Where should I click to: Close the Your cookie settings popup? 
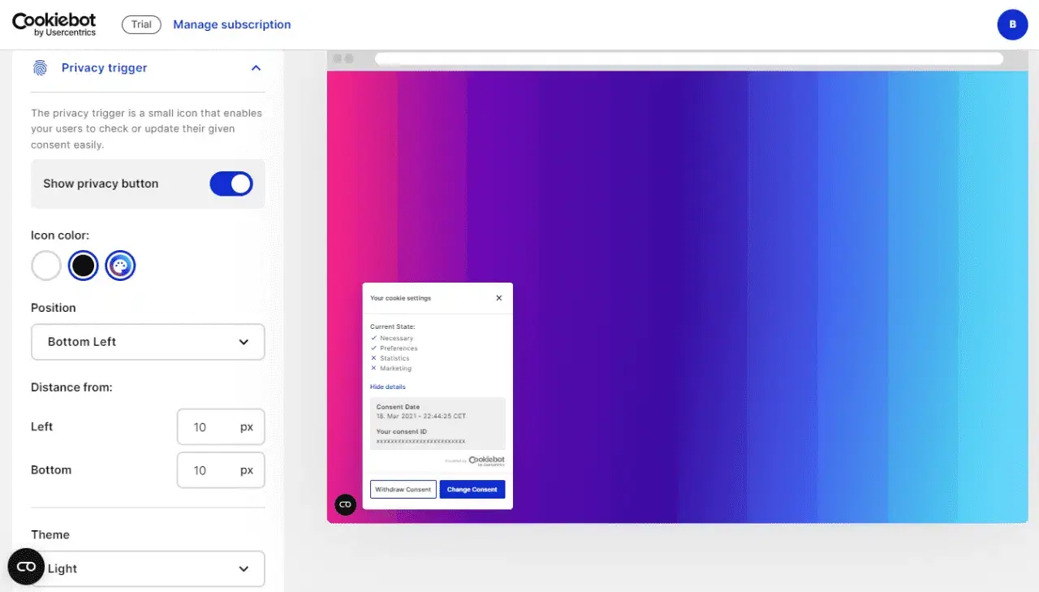pyautogui.click(x=498, y=297)
